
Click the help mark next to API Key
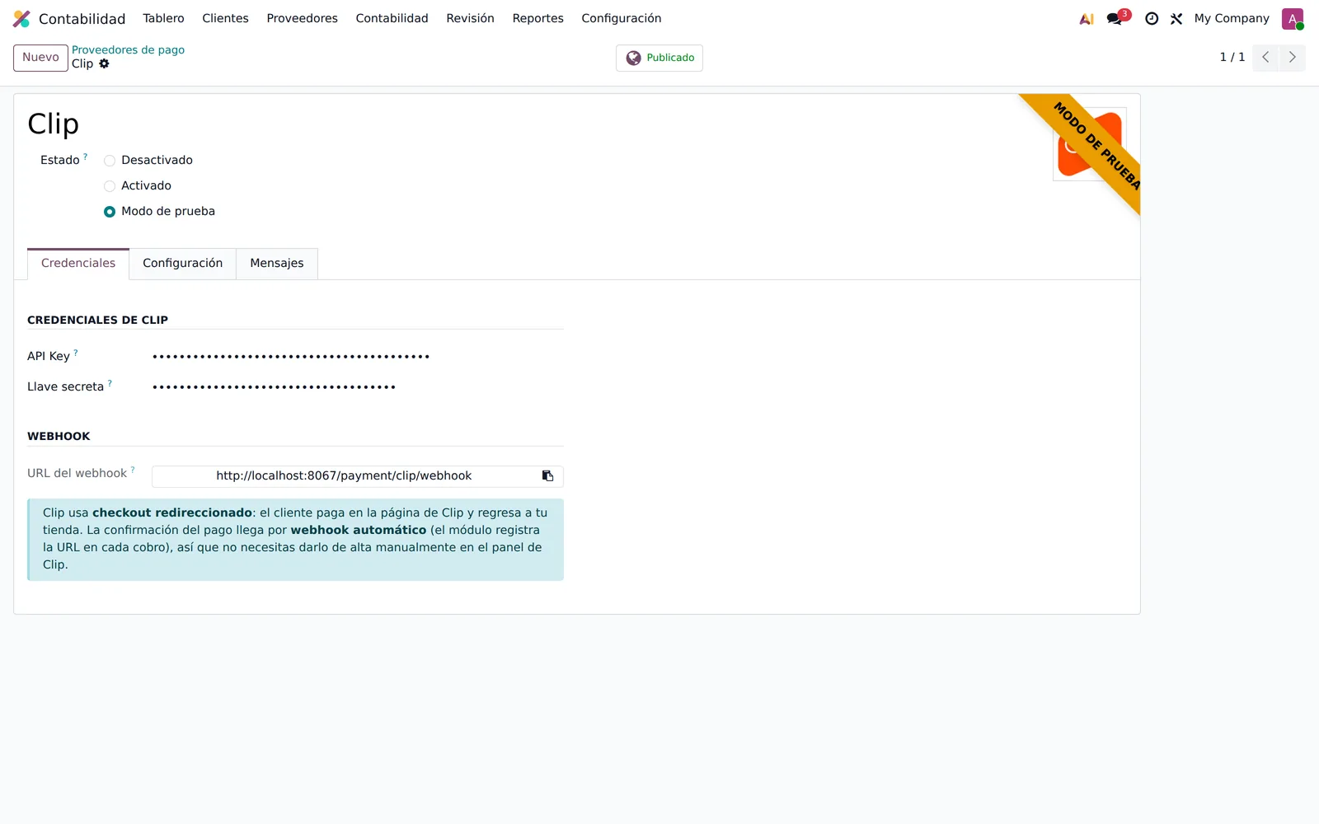click(x=76, y=352)
